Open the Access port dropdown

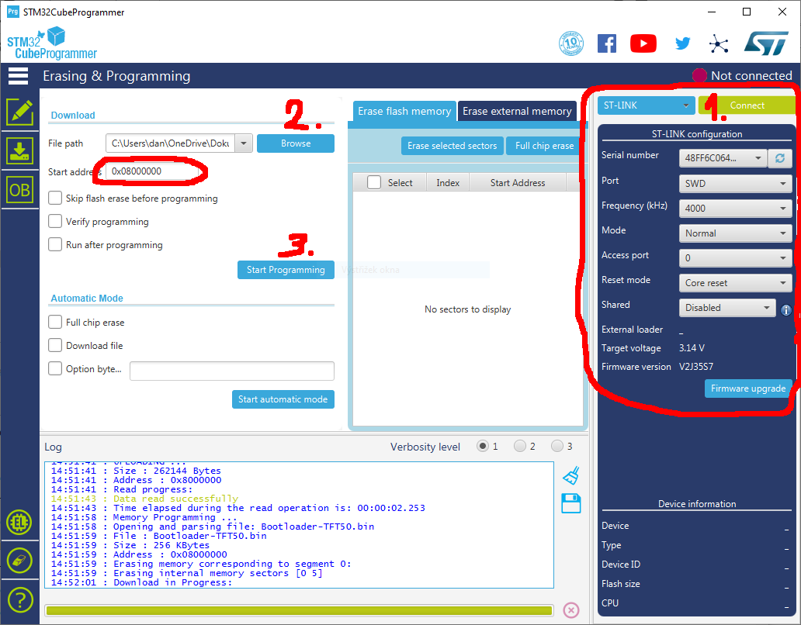[x=735, y=257]
